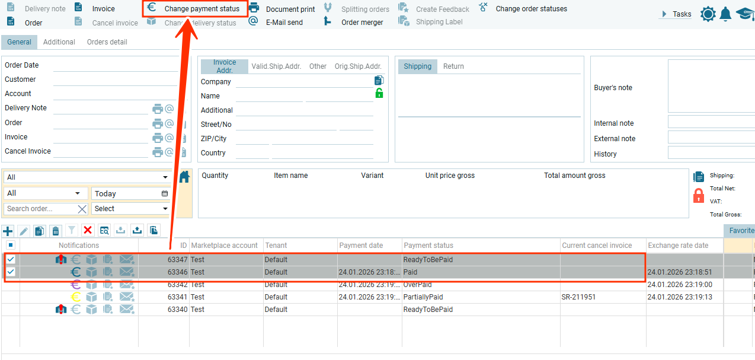
Task: Click the trash delete icon in list toolbar
Action: (x=55, y=231)
